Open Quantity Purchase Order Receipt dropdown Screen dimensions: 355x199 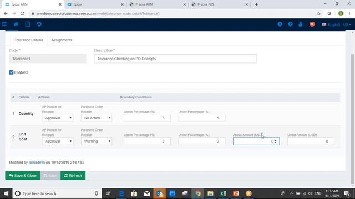pyautogui.click(x=97, y=118)
